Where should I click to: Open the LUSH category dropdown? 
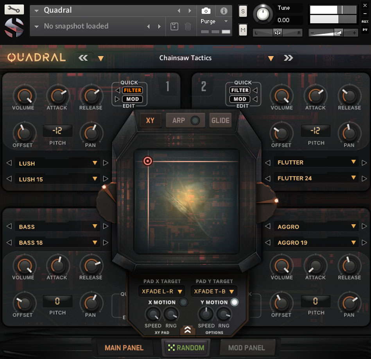tap(95, 163)
